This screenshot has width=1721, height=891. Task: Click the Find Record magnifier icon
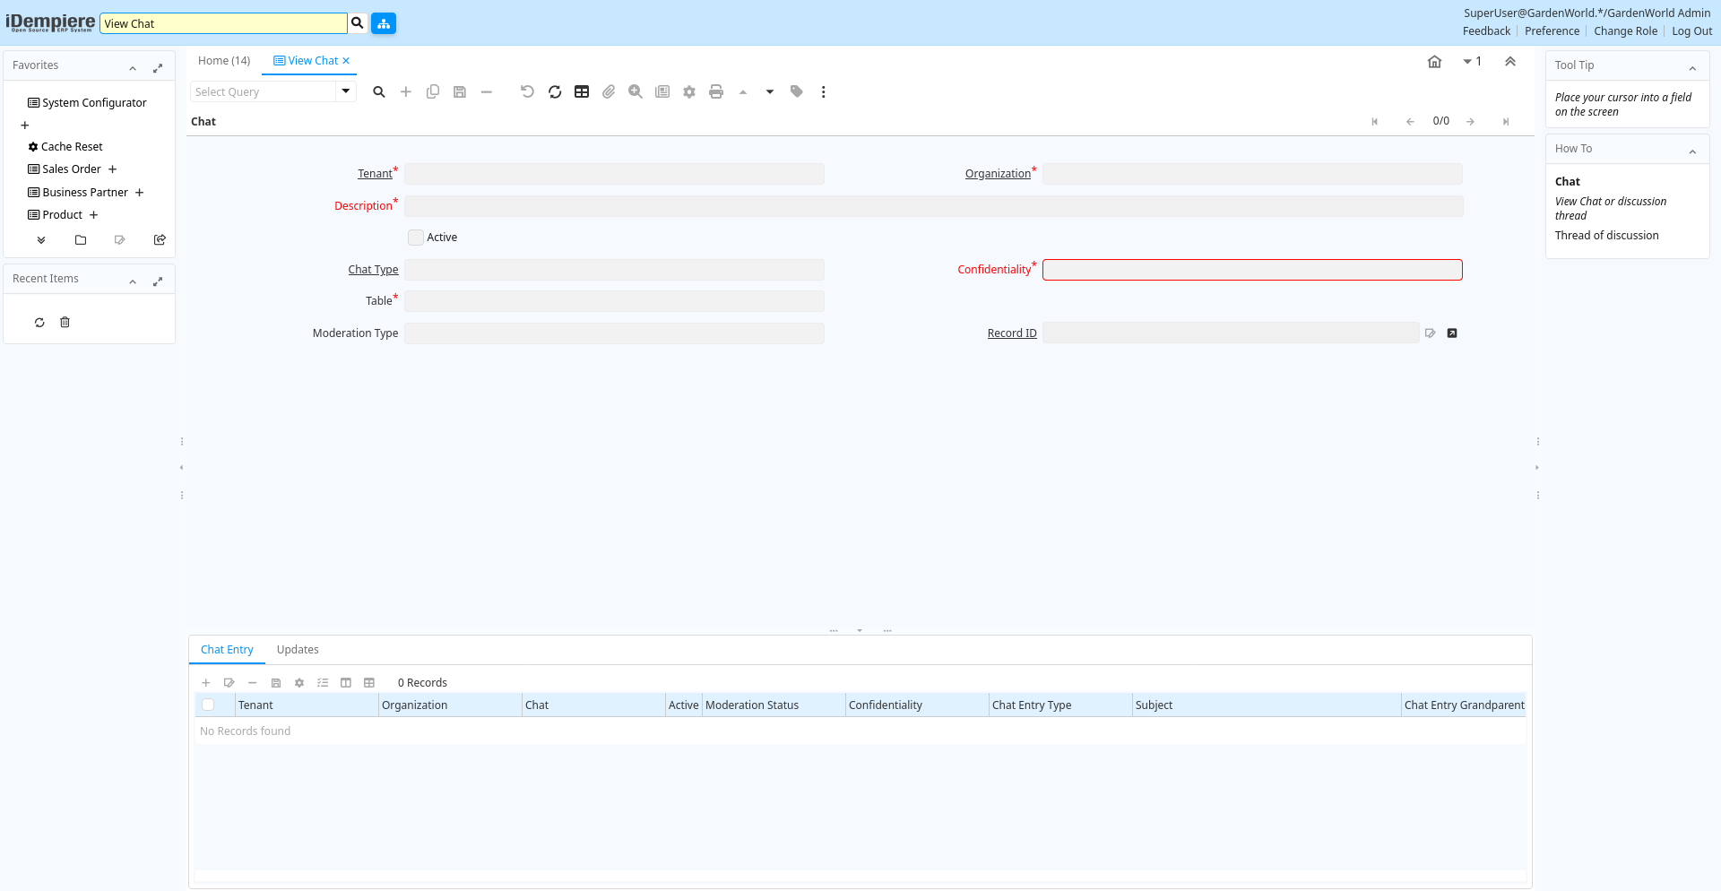(x=379, y=91)
